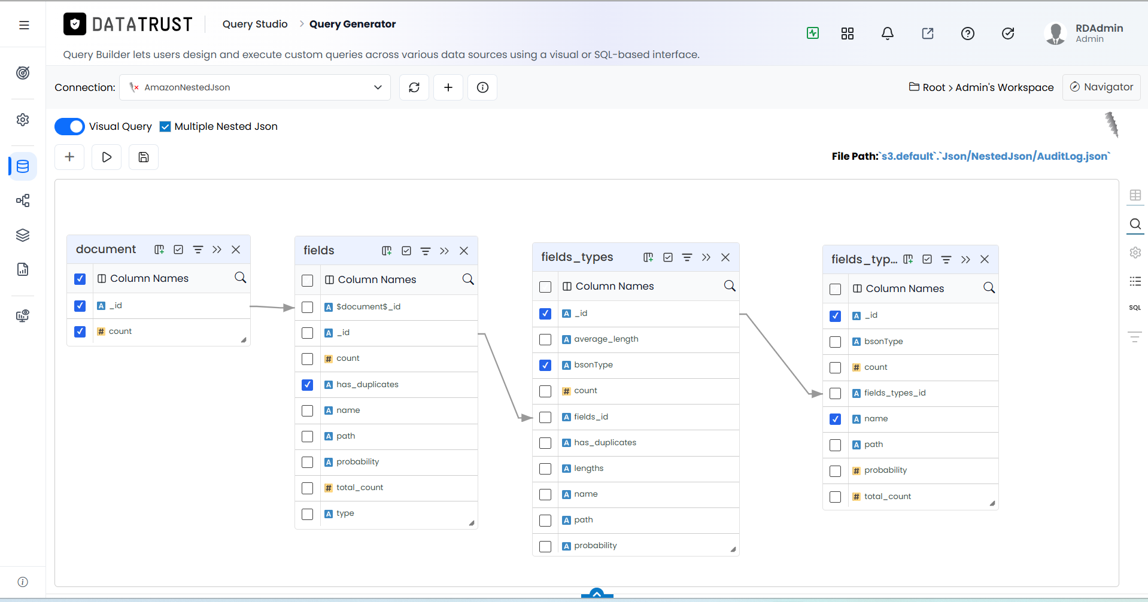Refresh the connection list
This screenshot has width=1148, height=602.
click(x=414, y=87)
